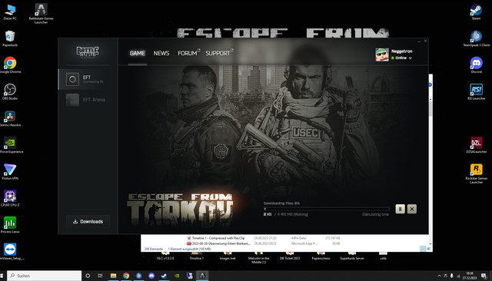The width and height of the screenshot is (492, 281).
Task: Minimize the Battlestate launcher window
Action: pyautogui.click(x=419, y=41)
